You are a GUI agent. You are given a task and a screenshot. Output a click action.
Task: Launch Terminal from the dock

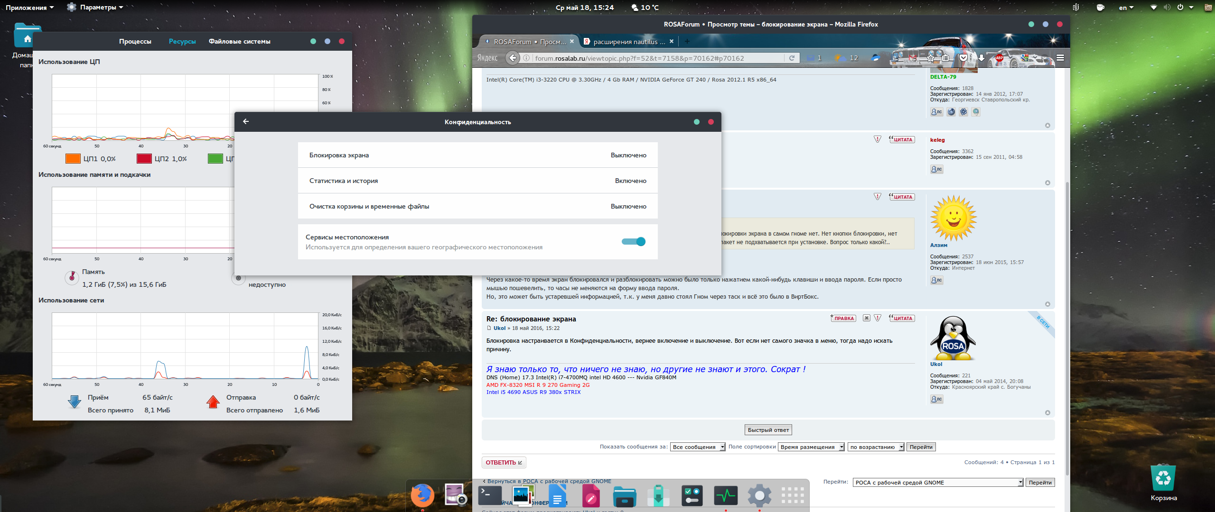point(490,495)
